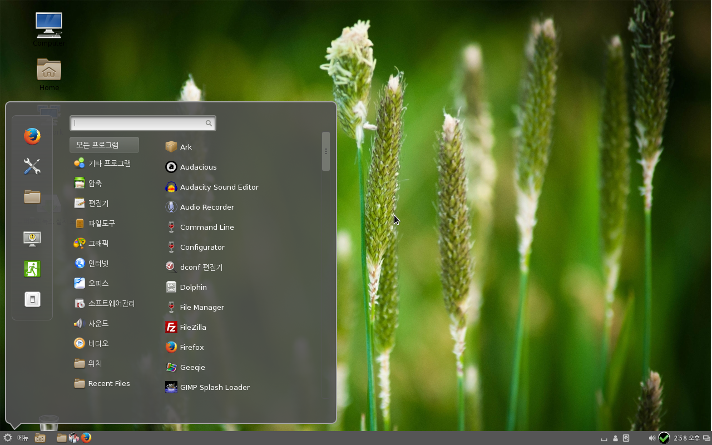The width and height of the screenshot is (712, 445).
Task: Click the user applet tray icon
Action: pyautogui.click(x=616, y=438)
